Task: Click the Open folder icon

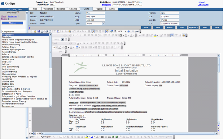Action: coord(35,31)
